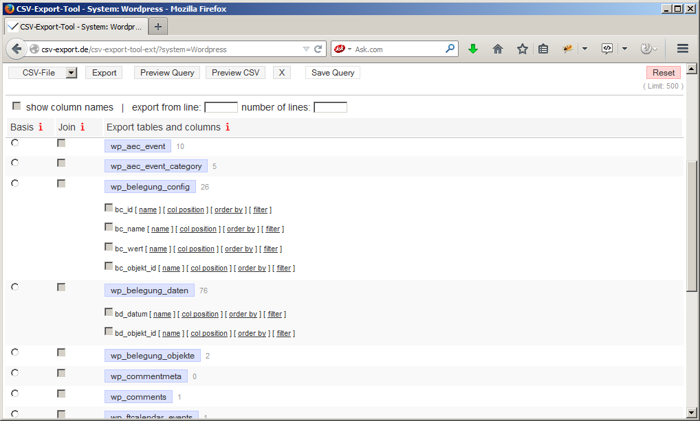Click the vertical scrollbar thumb
This screenshot has width=700, height=421.
click(692, 226)
